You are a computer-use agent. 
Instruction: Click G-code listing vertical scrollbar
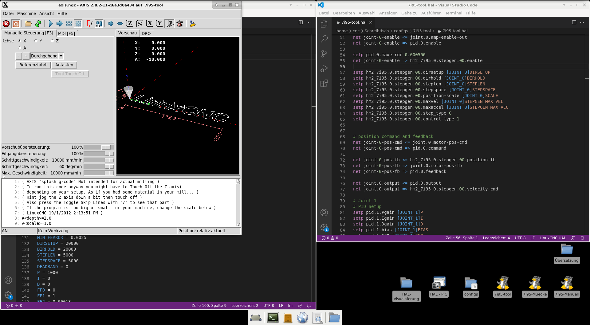point(238,203)
